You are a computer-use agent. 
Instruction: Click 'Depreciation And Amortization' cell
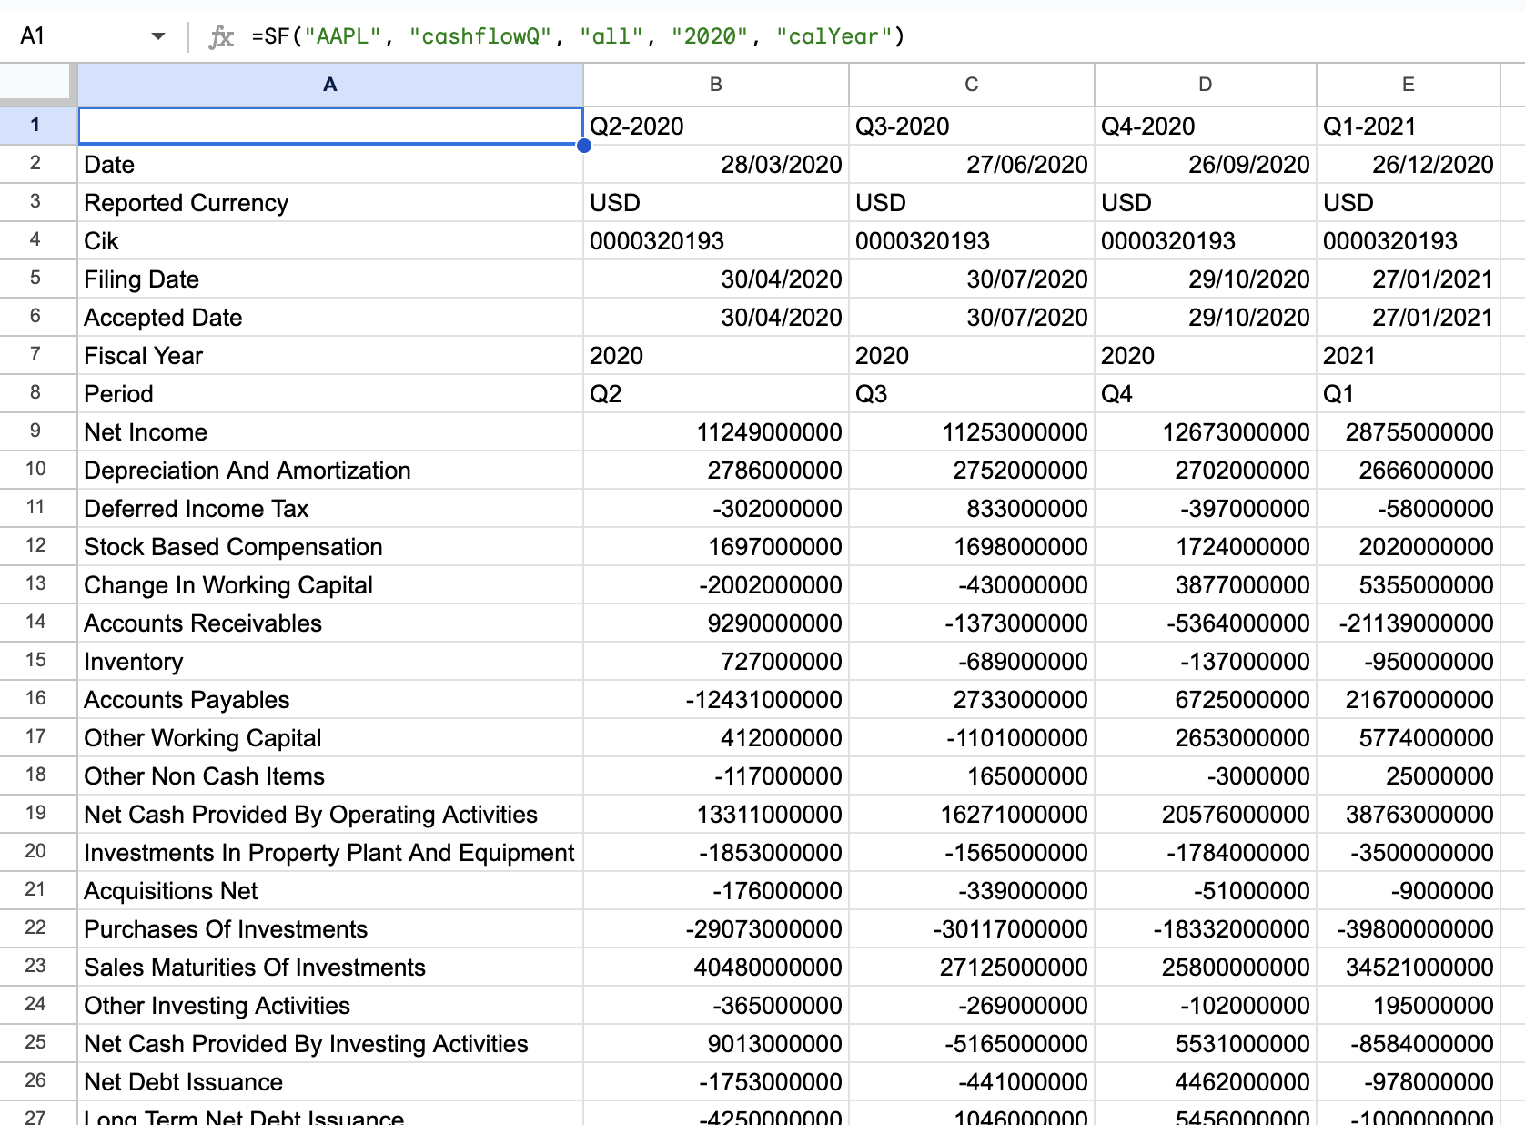pyautogui.click(x=330, y=471)
